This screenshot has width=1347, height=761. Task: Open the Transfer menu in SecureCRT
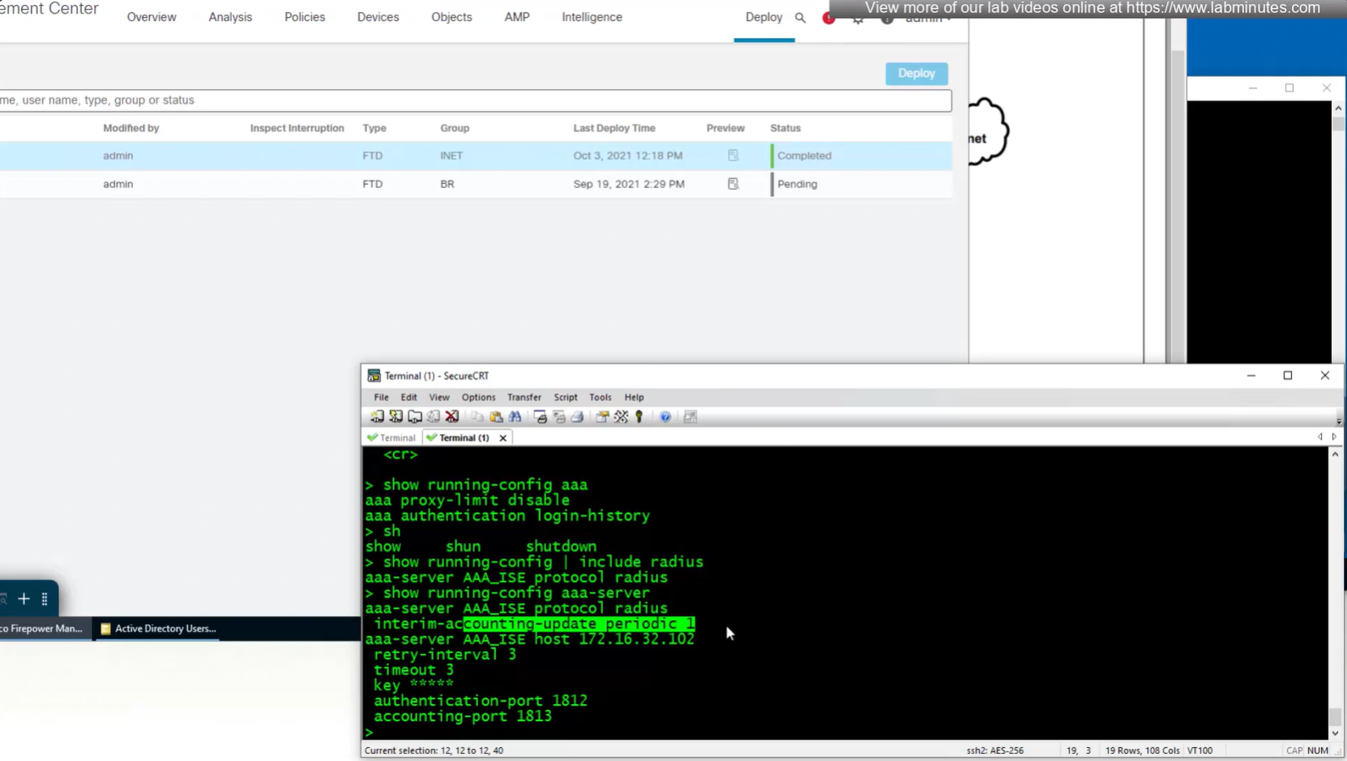(524, 397)
